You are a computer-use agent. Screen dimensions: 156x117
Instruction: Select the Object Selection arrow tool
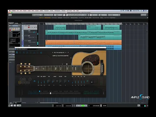pyautogui.click(x=67, y=15)
